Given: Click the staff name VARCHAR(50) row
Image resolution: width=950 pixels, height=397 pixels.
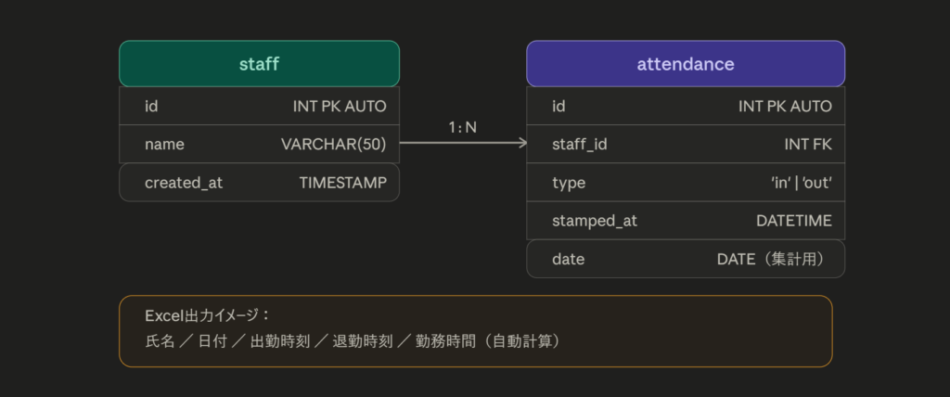Looking at the screenshot, I should pos(260,145).
